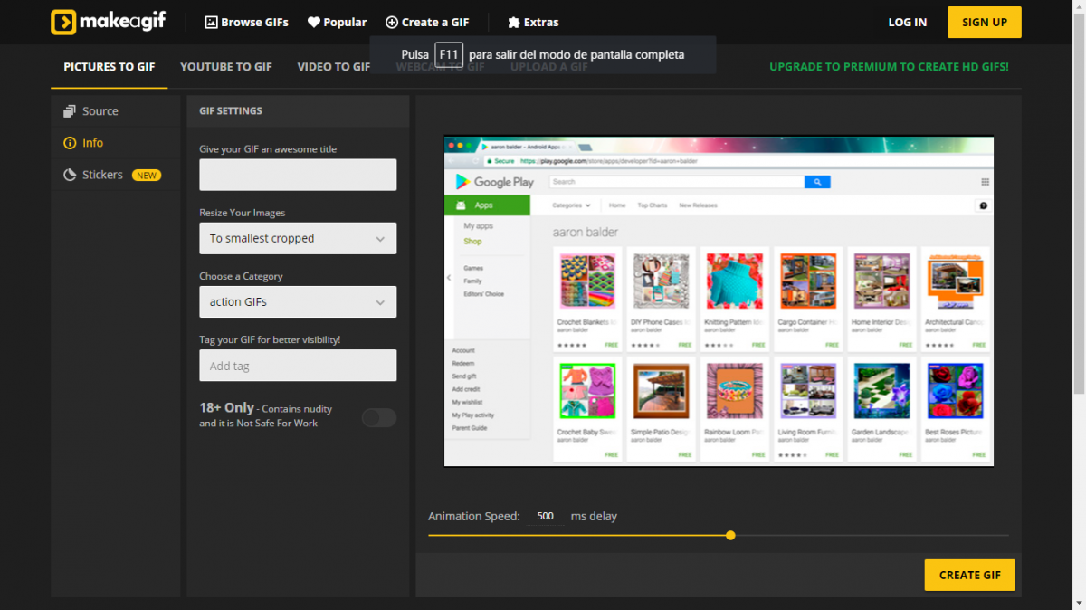
Task: Select the PICTURES TO GIF tab
Action: tap(110, 67)
